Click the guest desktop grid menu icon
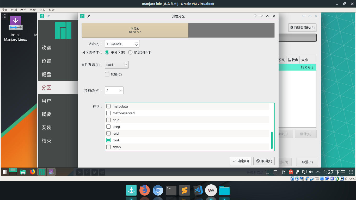 tap(4, 16)
